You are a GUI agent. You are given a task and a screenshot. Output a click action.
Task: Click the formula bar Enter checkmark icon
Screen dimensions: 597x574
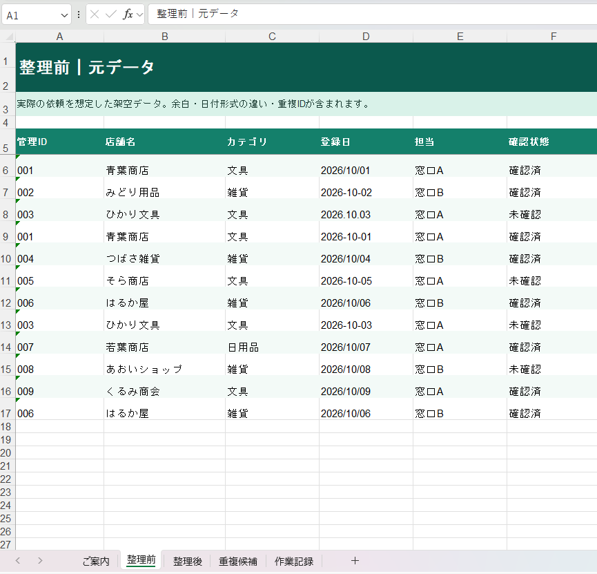click(111, 15)
